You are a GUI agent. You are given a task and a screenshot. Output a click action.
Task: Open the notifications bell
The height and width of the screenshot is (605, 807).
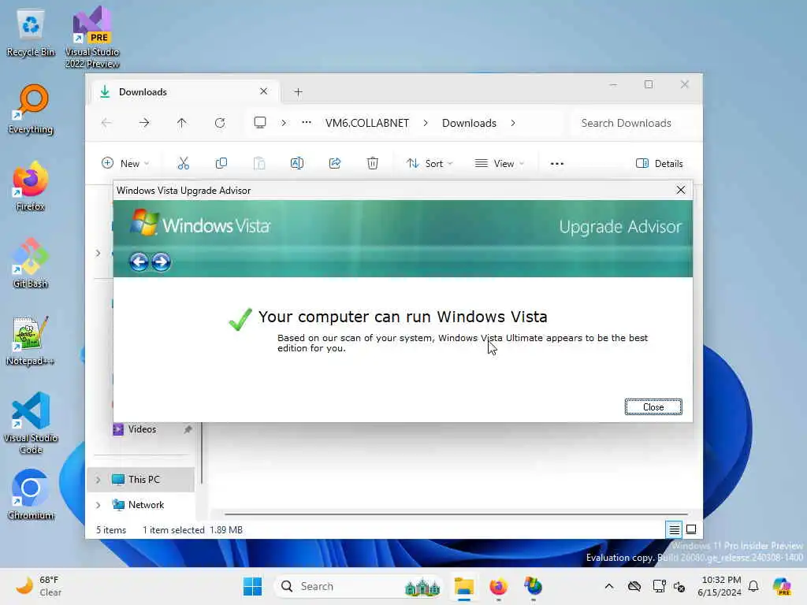753,586
